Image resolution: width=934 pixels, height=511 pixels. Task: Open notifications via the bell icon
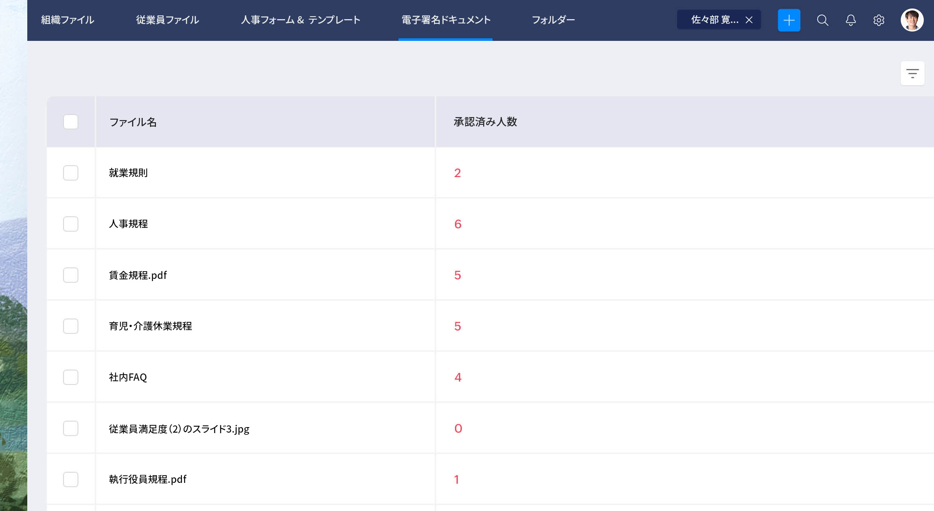coord(850,20)
